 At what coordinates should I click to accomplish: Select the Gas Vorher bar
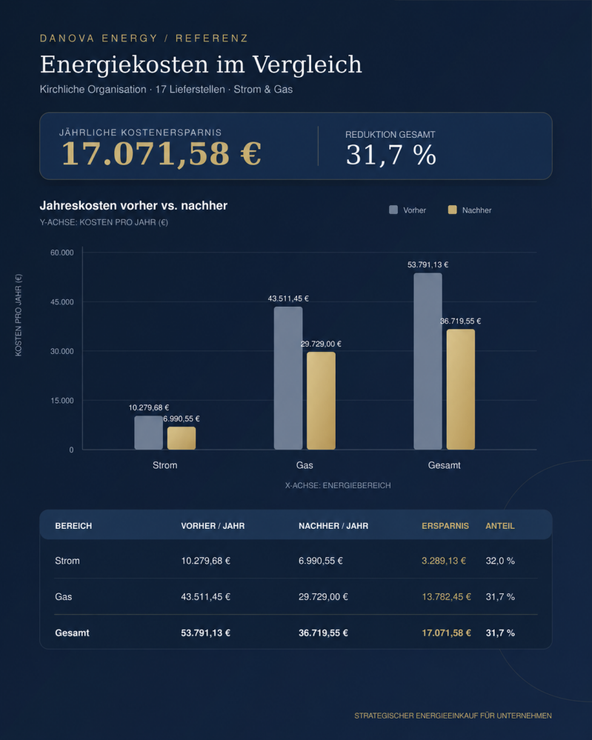[x=288, y=378]
